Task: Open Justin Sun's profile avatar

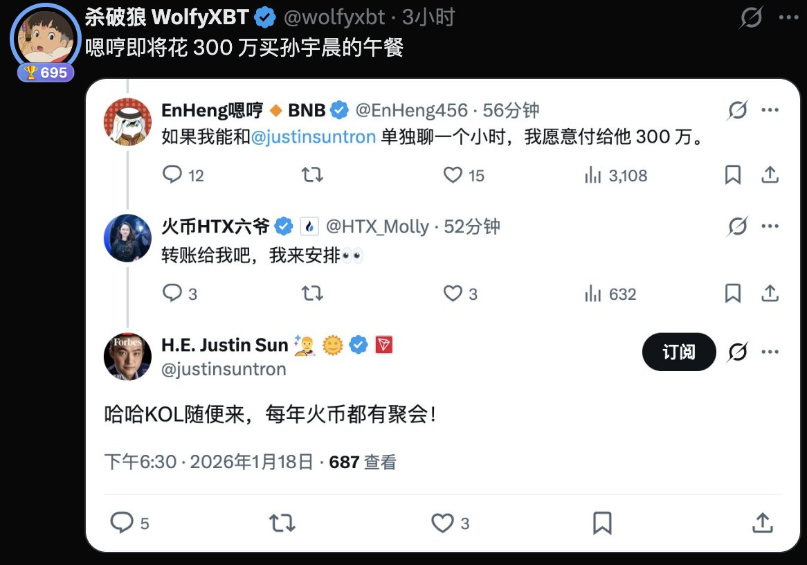Action: pos(127,357)
